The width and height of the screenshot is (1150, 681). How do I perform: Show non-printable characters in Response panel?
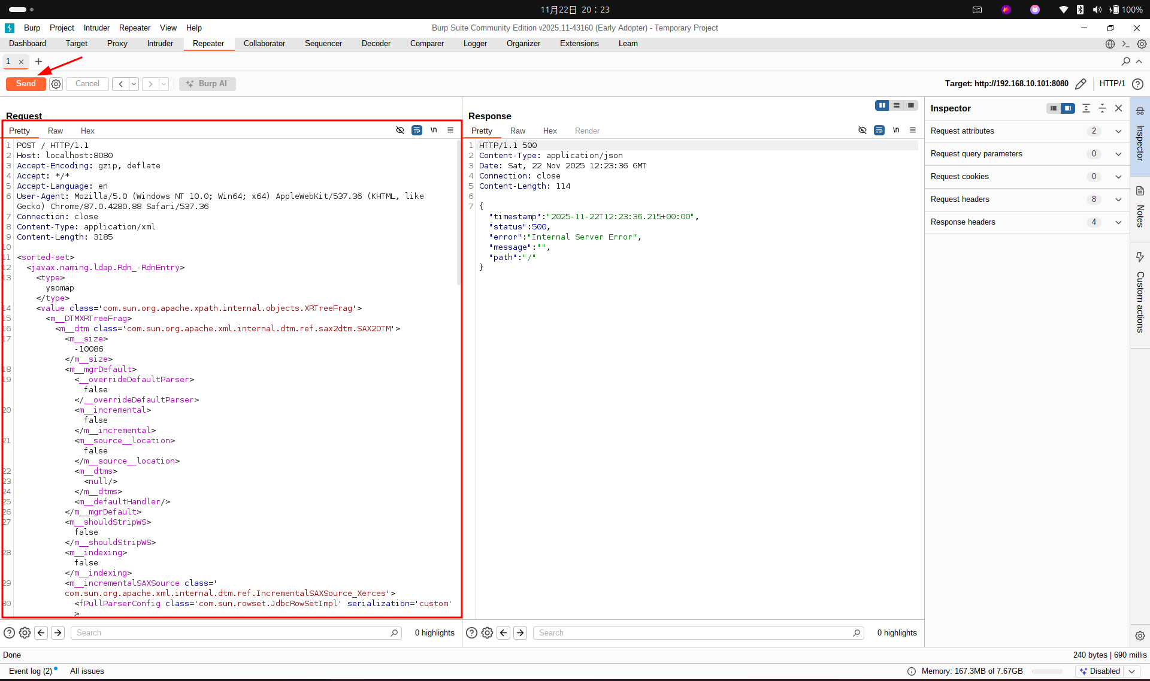click(896, 130)
